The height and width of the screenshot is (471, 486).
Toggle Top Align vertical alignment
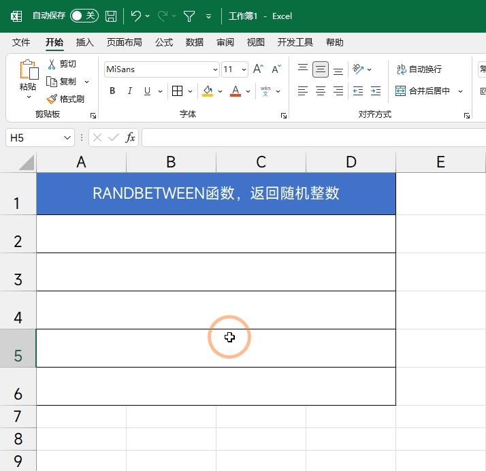pyautogui.click(x=302, y=67)
